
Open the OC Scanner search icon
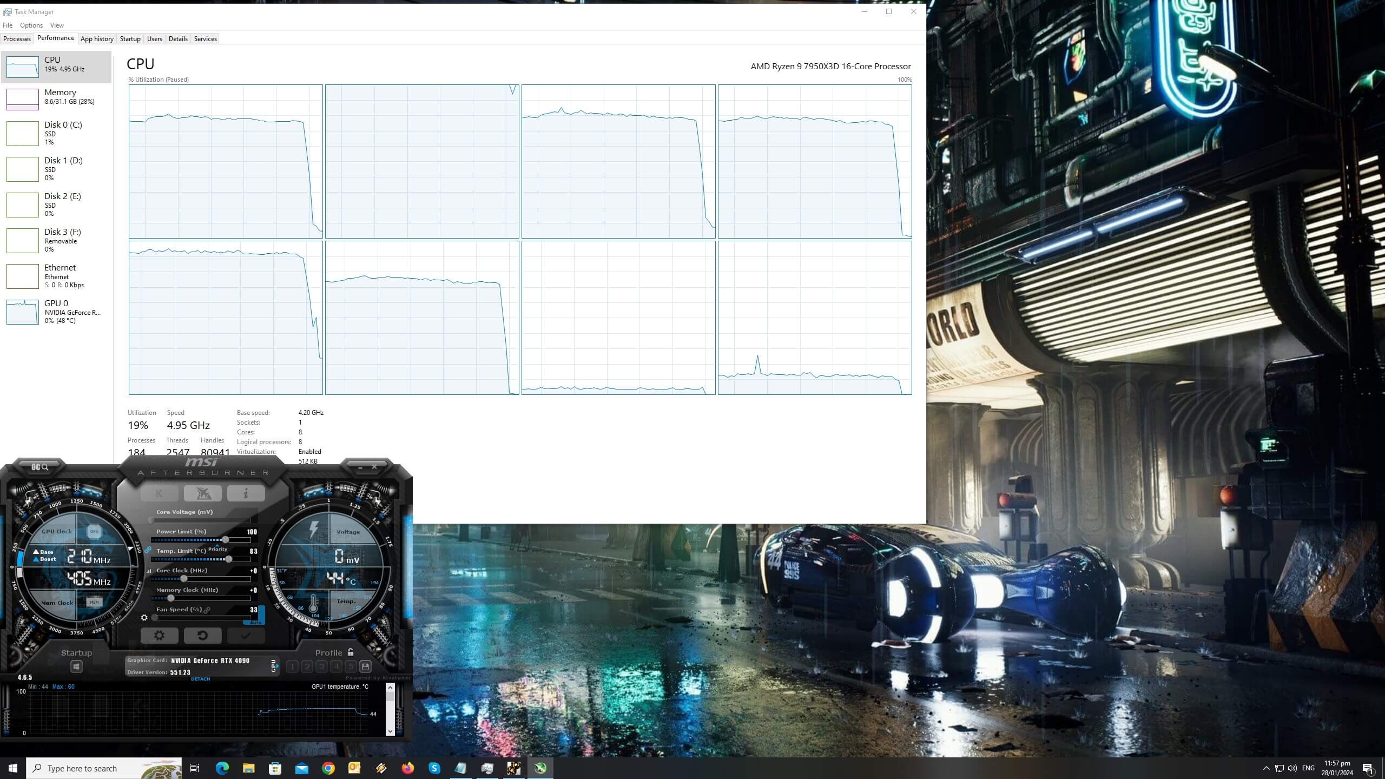pos(40,467)
